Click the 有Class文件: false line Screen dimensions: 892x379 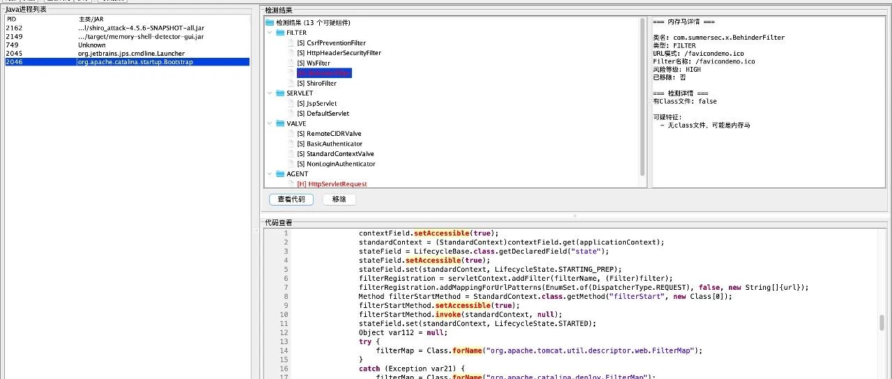point(684,101)
